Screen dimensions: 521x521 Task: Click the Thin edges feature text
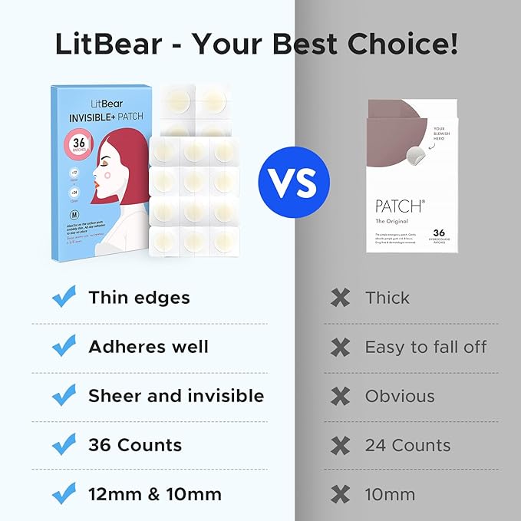[139, 298]
